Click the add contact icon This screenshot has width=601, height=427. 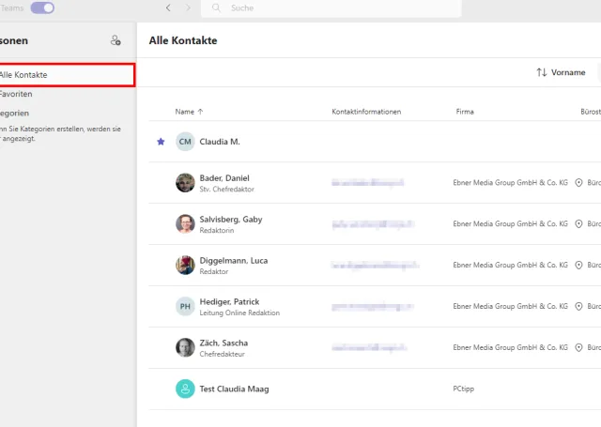[x=116, y=40]
